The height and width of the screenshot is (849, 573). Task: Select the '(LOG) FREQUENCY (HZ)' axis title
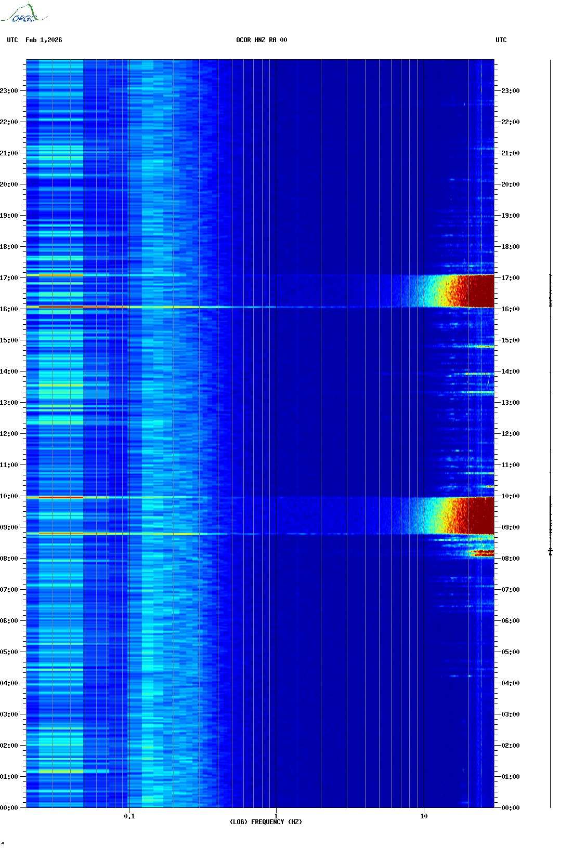point(266,821)
